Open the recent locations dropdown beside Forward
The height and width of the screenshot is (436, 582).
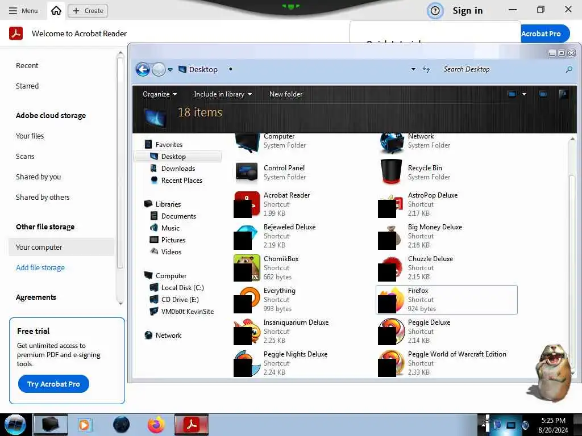(170, 70)
